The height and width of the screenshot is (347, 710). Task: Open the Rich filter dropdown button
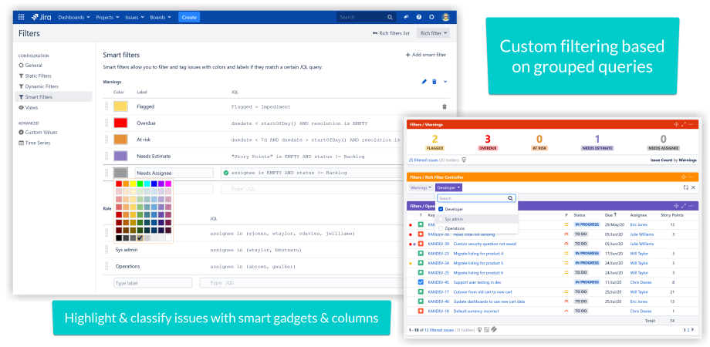click(433, 33)
